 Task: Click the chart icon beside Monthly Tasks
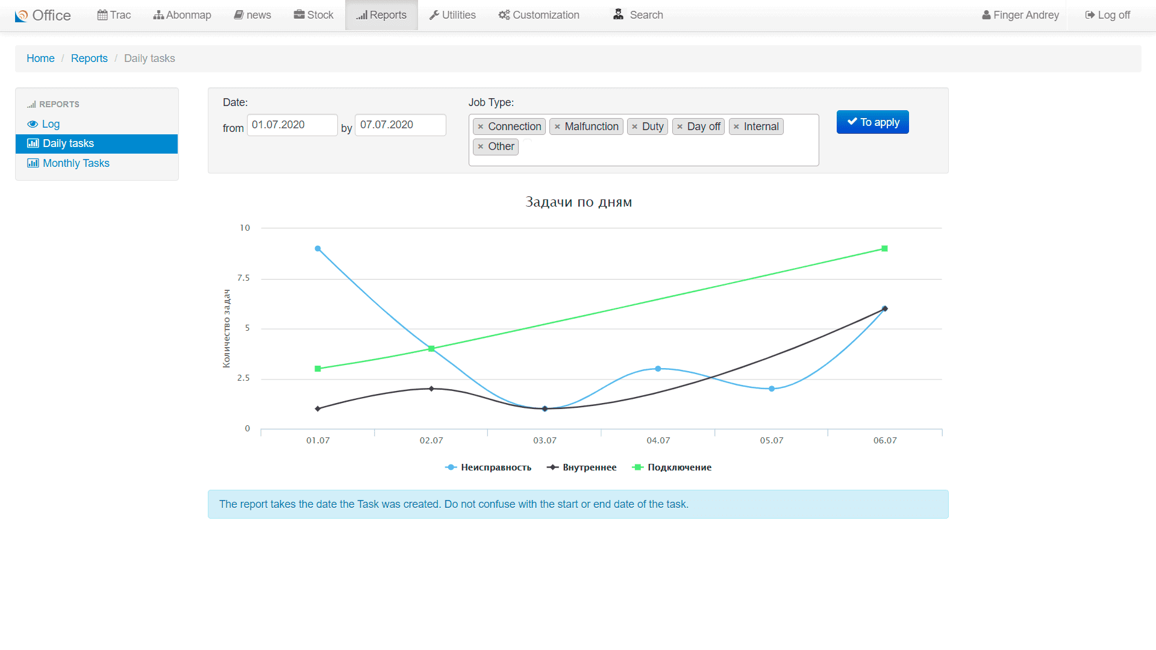coord(33,163)
